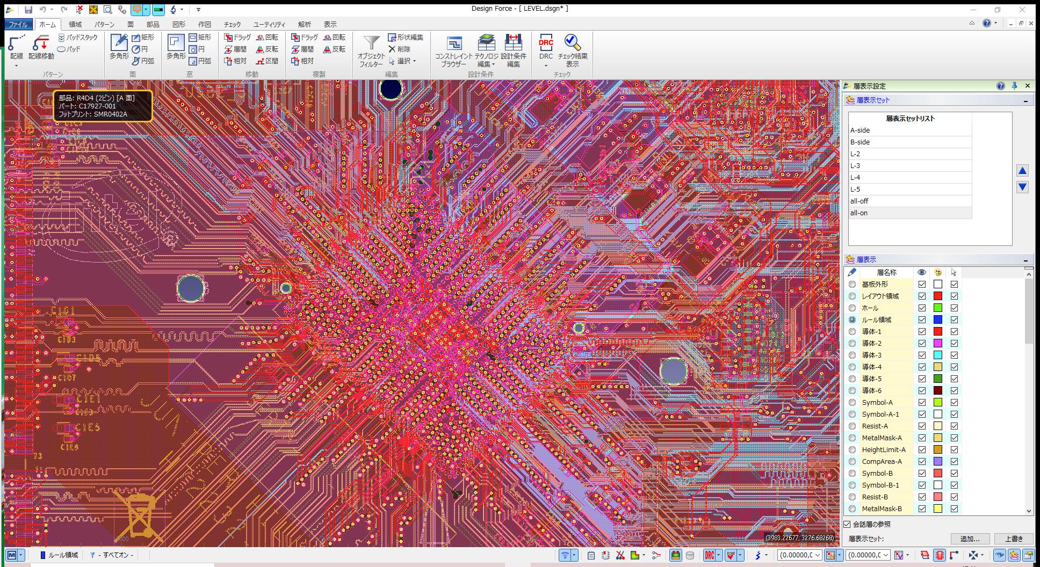The width and height of the screenshot is (1040, 567).
Task: Select the 多角形 tool in 窓 group
Action: point(176,47)
